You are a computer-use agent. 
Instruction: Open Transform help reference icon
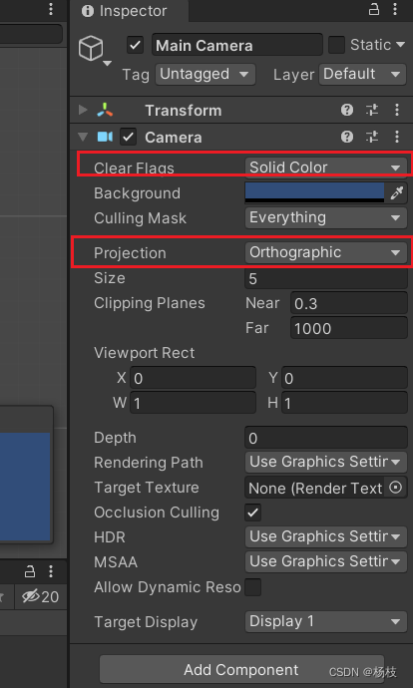(347, 110)
